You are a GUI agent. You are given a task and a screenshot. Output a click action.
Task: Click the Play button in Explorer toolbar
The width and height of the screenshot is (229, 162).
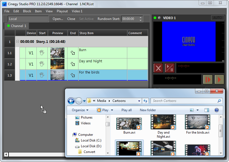click(x=103, y=110)
